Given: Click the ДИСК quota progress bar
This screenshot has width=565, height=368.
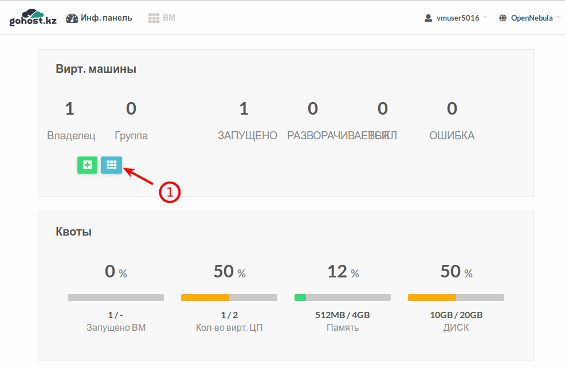Looking at the screenshot, I should [x=456, y=297].
